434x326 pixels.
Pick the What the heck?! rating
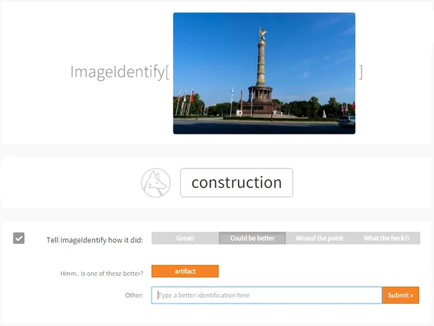point(387,238)
